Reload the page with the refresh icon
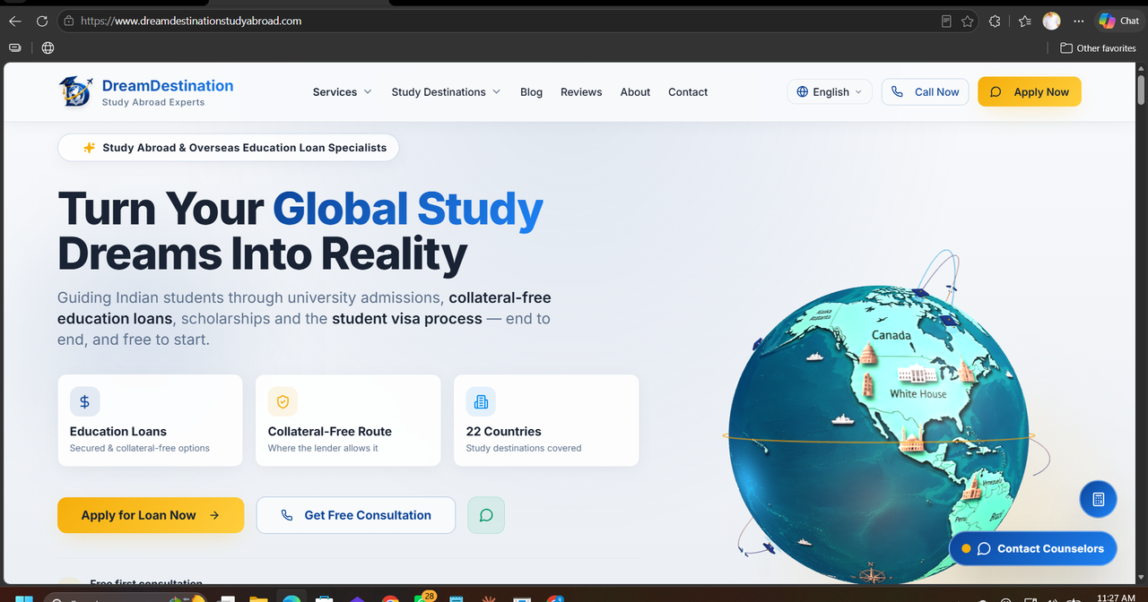Viewport: 1148px width, 602px height. point(41,21)
